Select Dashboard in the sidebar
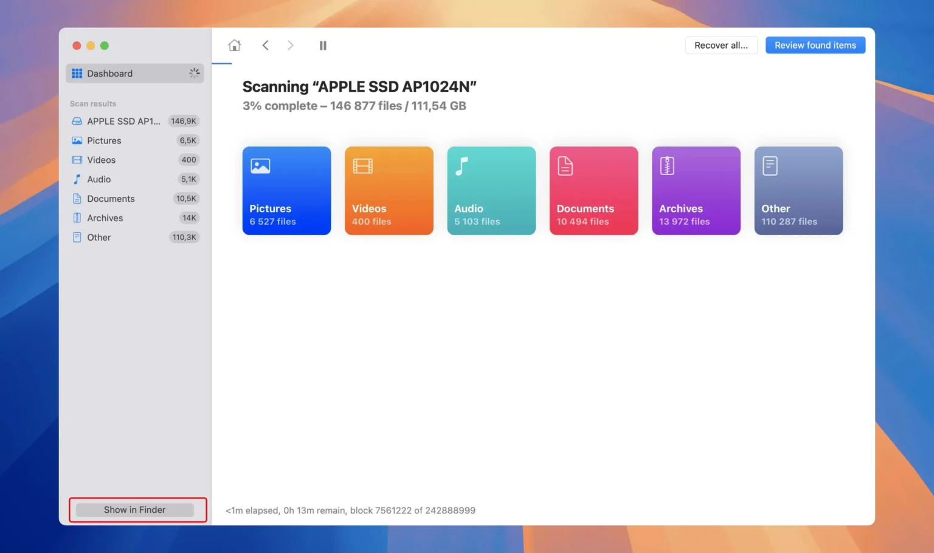The height and width of the screenshot is (553, 934). [110, 74]
